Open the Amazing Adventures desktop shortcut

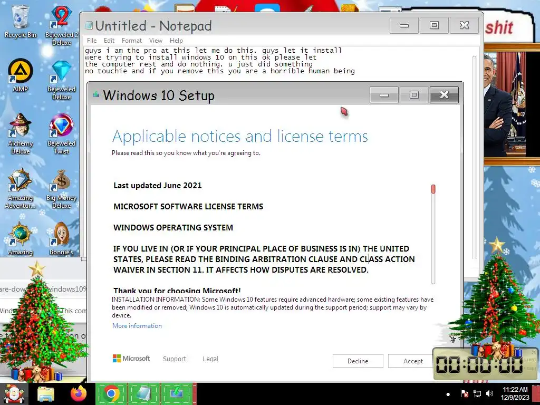(21, 188)
